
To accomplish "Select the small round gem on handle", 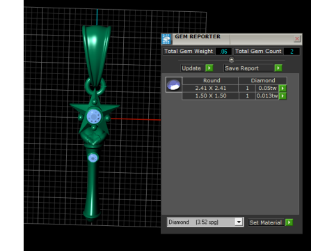I will click(93, 158).
